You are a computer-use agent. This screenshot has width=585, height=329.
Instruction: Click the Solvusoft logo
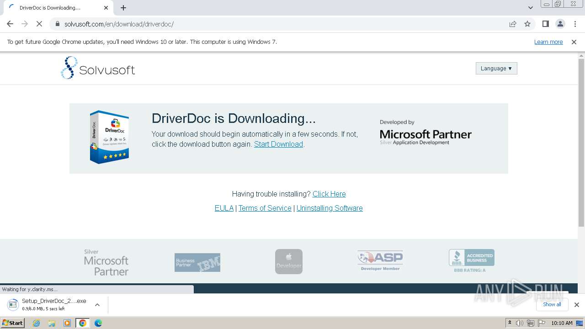(98, 68)
